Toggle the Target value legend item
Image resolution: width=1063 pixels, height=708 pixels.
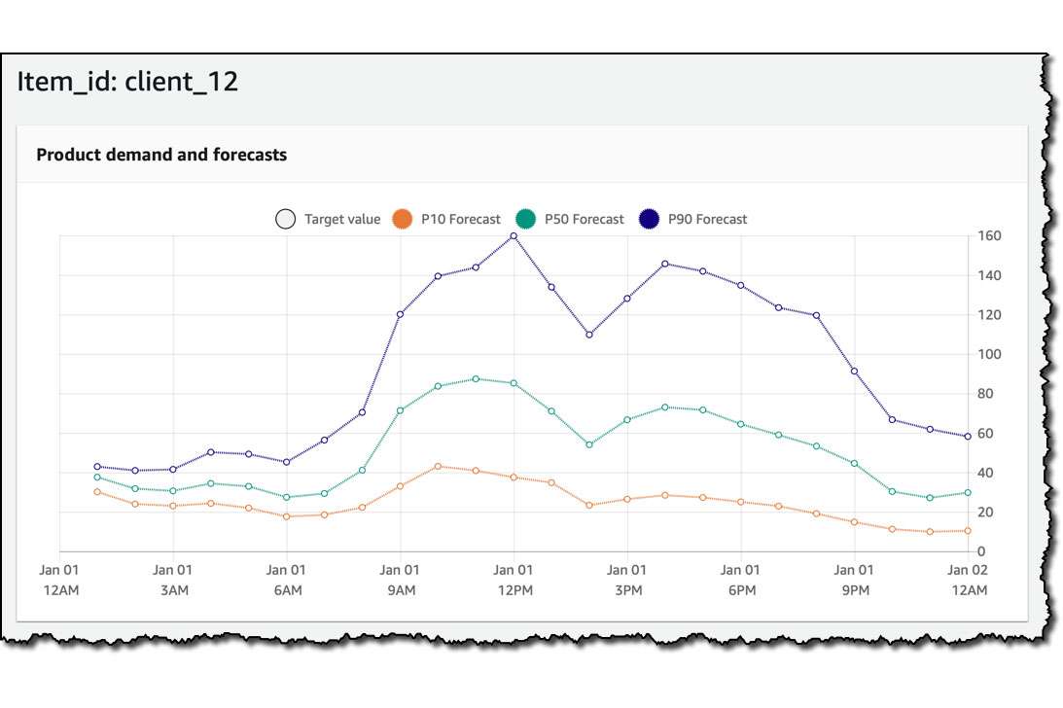point(328,219)
